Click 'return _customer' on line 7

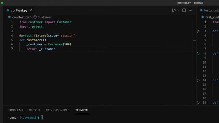[41, 49]
